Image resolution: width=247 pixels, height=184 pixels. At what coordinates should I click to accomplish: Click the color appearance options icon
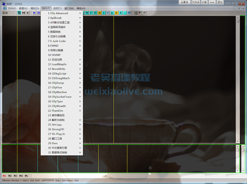point(140,13)
